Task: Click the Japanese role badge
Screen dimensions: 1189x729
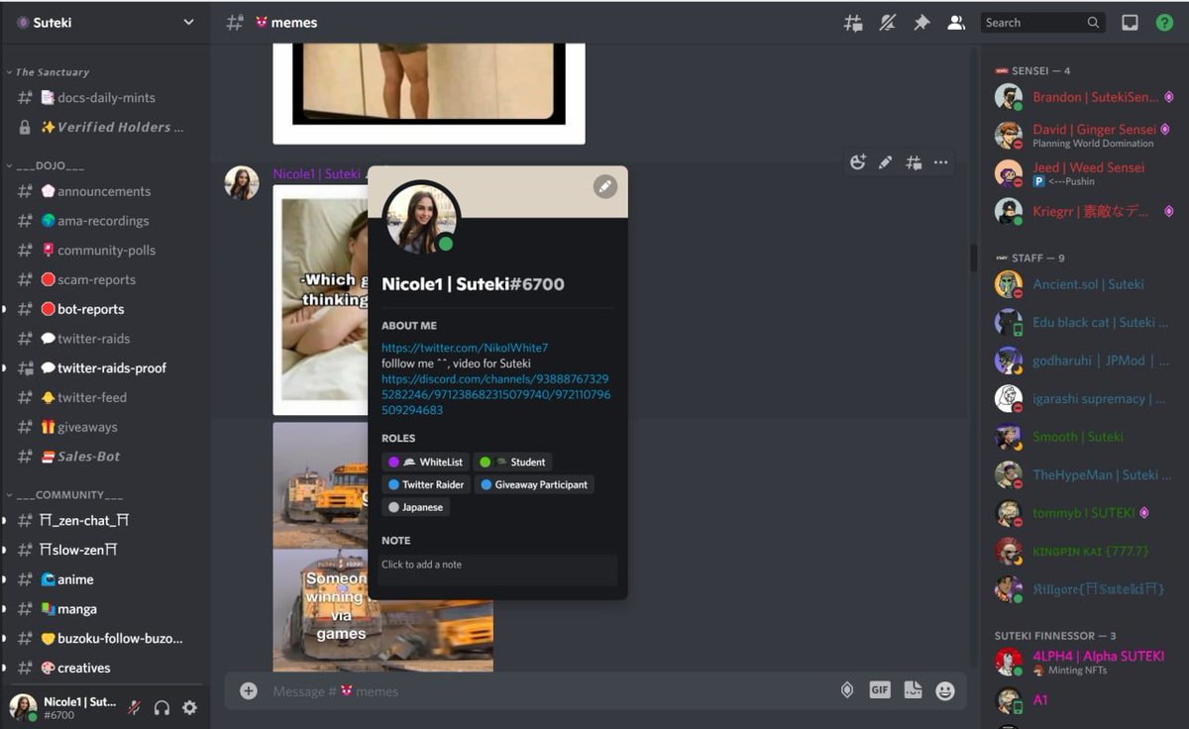Action: pos(415,507)
